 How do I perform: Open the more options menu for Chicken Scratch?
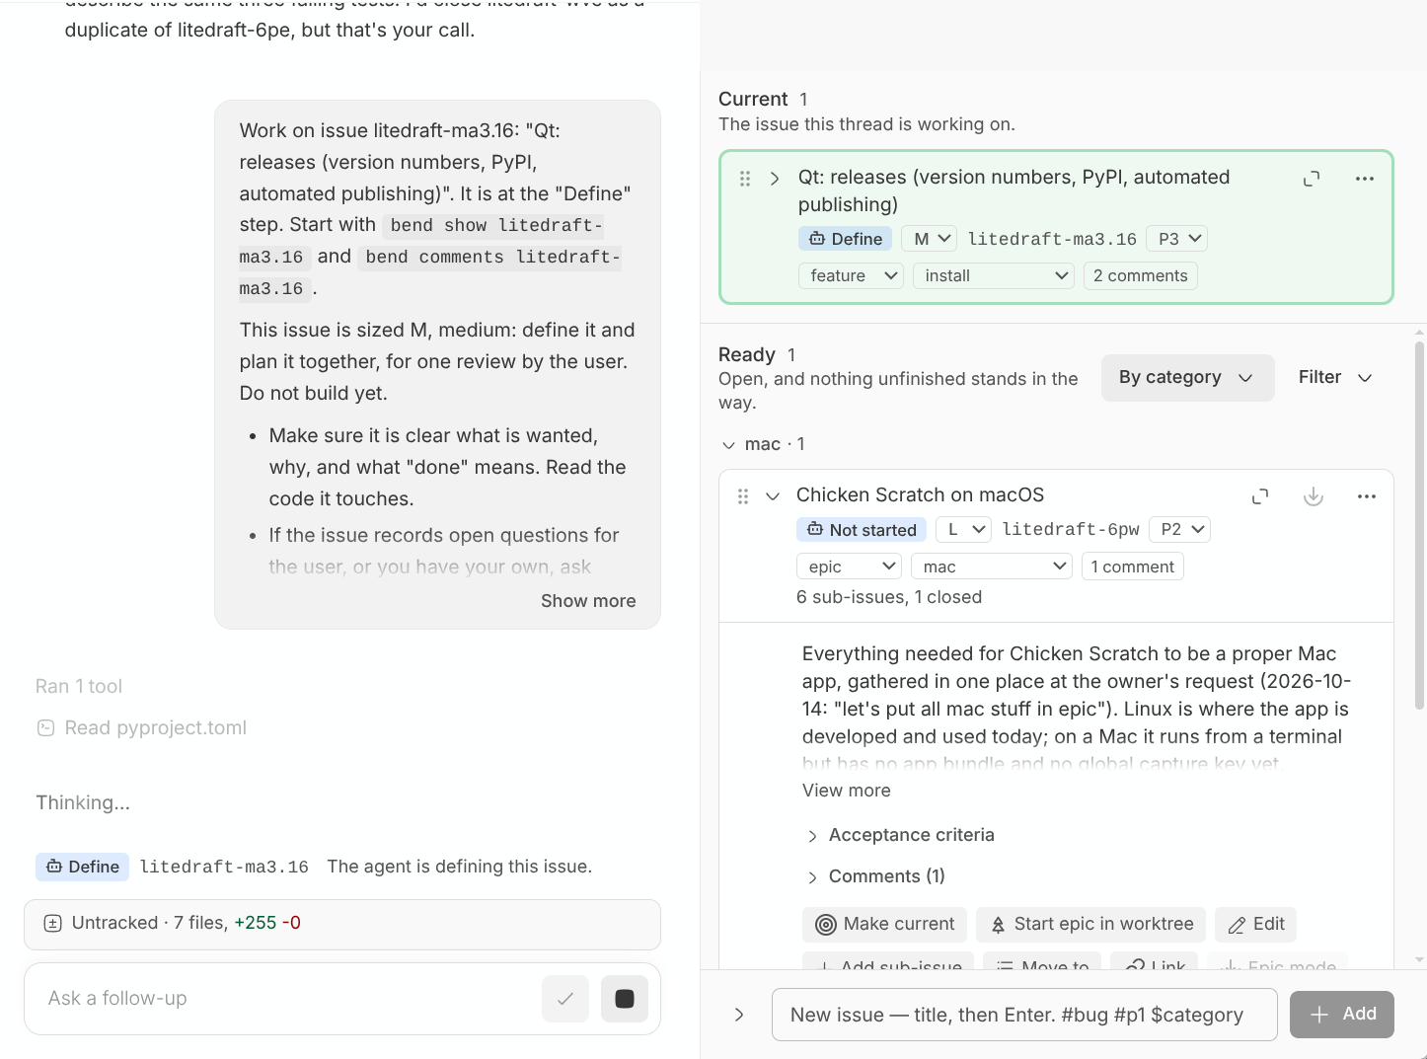(x=1367, y=496)
